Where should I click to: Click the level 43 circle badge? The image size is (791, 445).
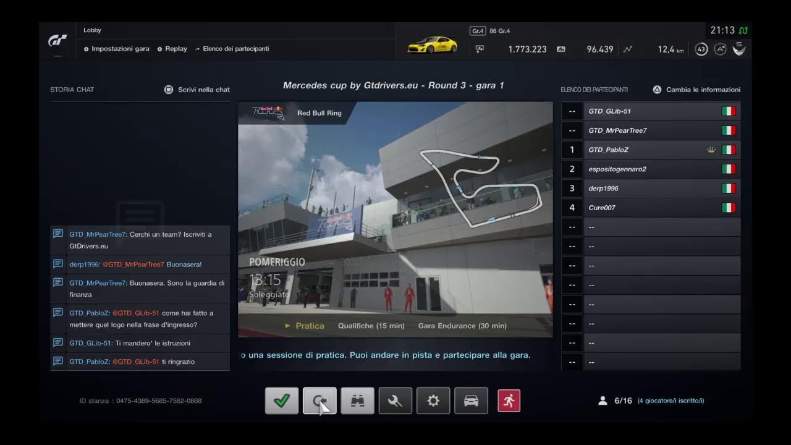[701, 49]
